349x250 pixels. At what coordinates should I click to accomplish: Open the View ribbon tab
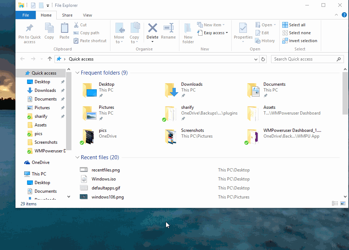click(x=87, y=15)
